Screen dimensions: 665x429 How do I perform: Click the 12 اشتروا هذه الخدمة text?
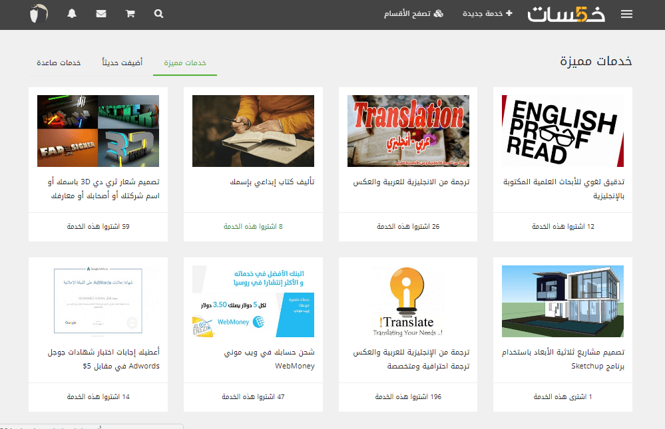click(x=563, y=226)
